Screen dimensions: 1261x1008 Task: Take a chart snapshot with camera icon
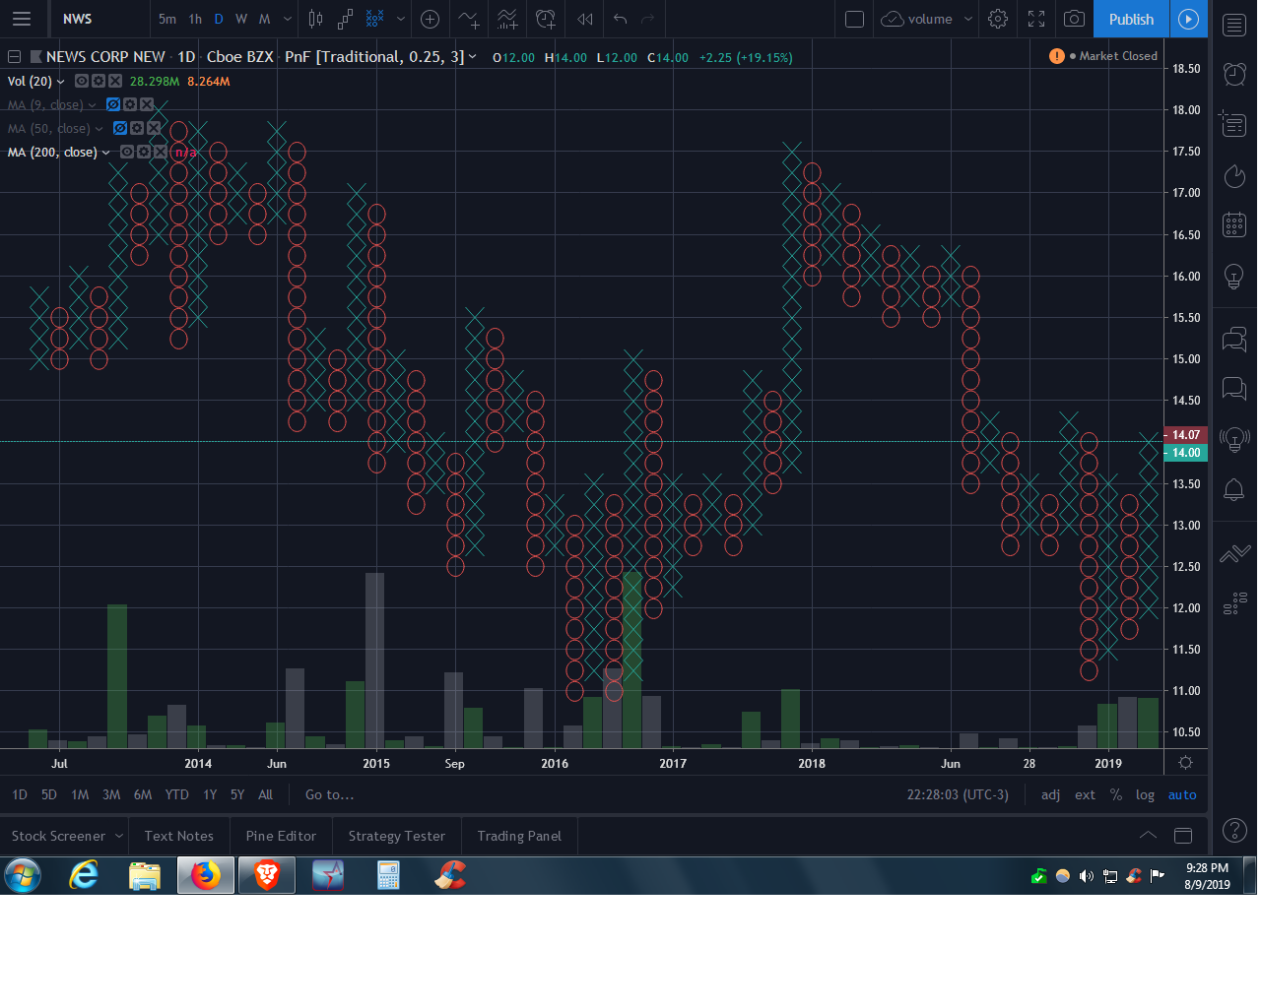pyautogui.click(x=1075, y=19)
